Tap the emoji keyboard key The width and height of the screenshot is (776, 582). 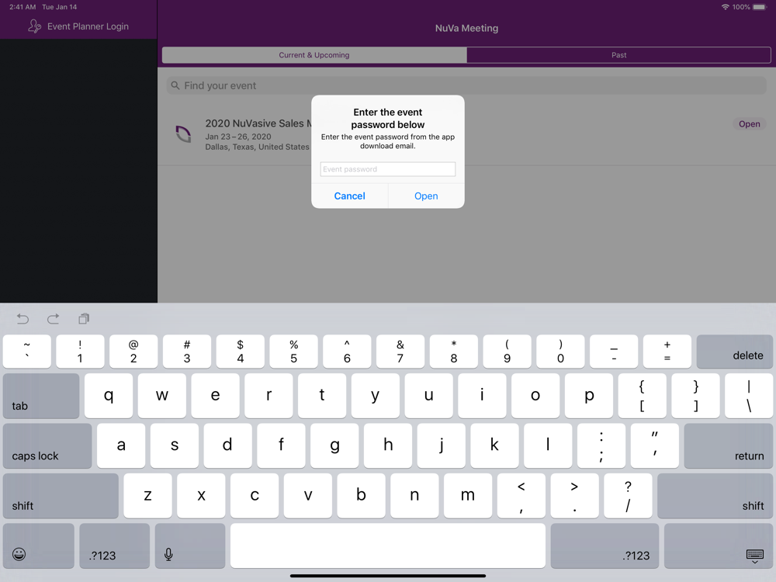(x=39, y=546)
